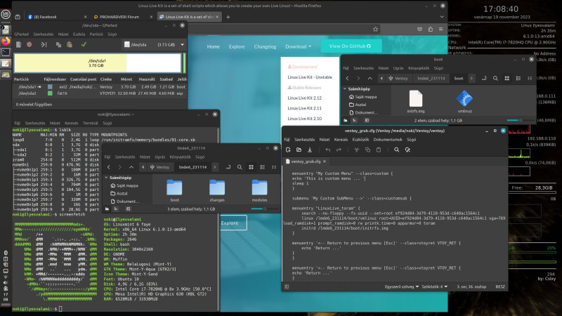Click the Undo arrow in text editor toolbar

[x=327, y=150]
